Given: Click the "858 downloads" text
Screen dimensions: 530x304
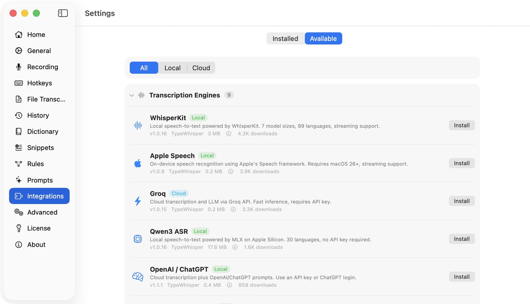Looking at the screenshot, I should pos(257,285).
